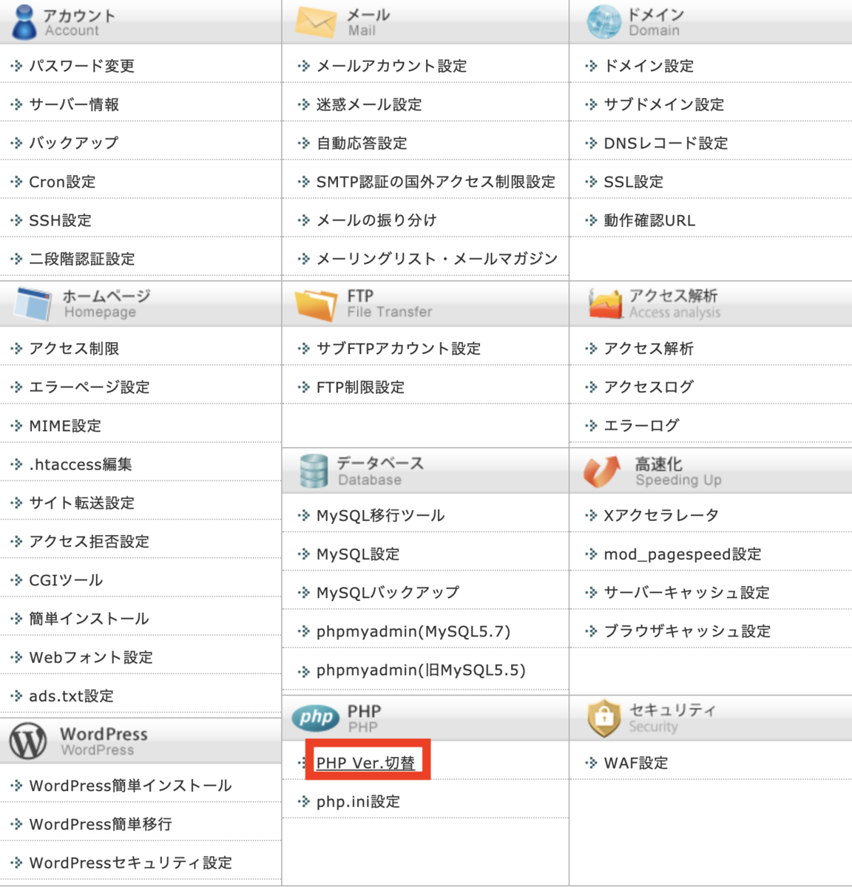Open Webフォント設定 link
852x887 pixels.
pos(91,657)
